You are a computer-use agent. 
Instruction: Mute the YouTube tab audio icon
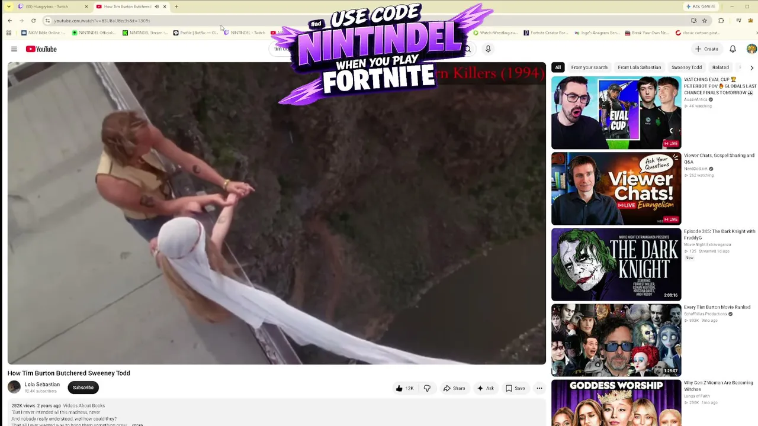click(x=157, y=7)
